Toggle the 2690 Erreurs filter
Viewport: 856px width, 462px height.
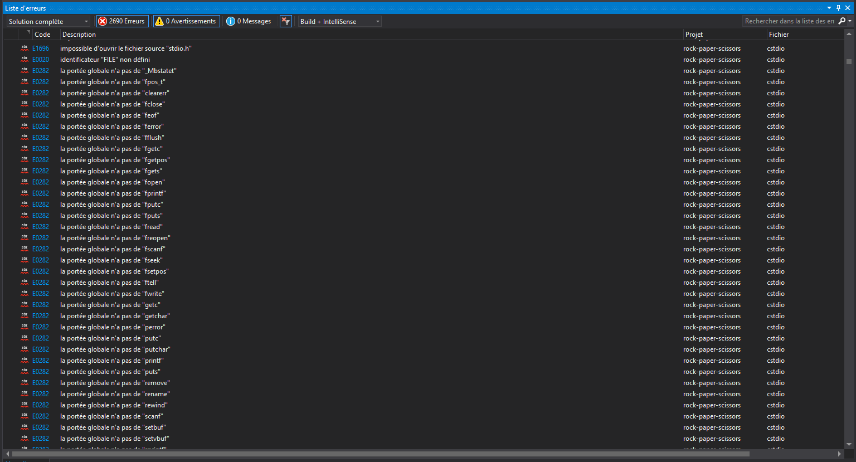tap(122, 21)
